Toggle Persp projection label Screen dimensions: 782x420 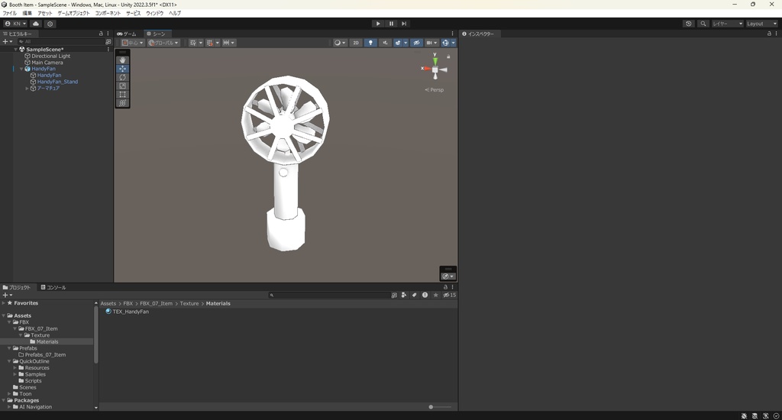pyautogui.click(x=434, y=90)
